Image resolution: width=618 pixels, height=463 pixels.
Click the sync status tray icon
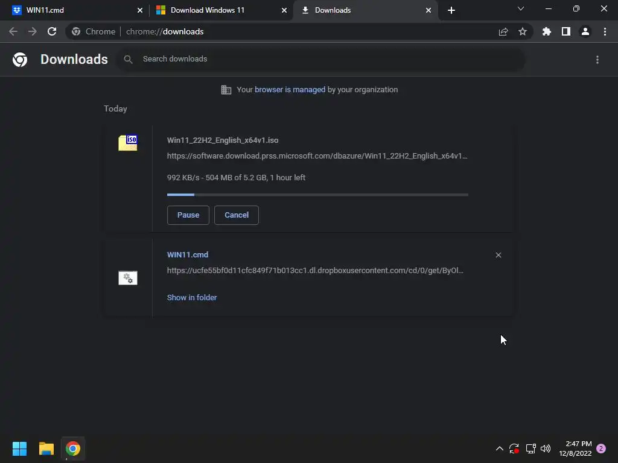click(x=514, y=449)
